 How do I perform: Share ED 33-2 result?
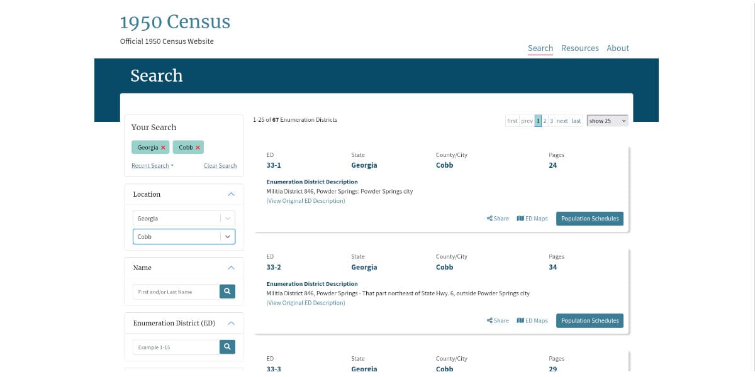coord(498,320)
